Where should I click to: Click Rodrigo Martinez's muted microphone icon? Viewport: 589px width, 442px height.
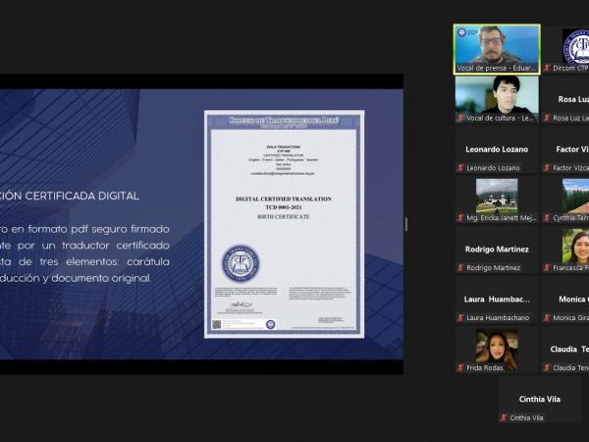pos(460,267)
